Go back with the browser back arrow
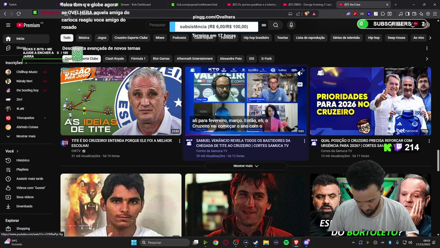 pyautogui.click(x=5, y=14)
